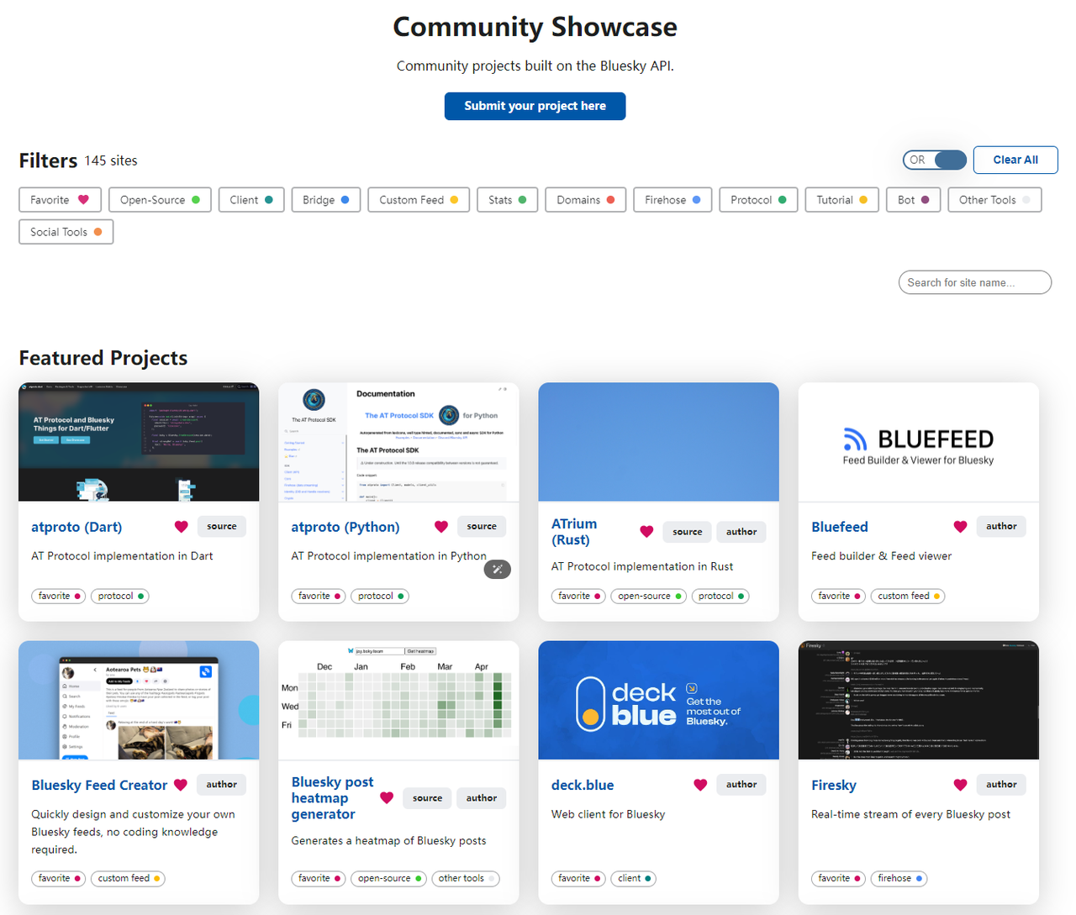Clear all filters with Clear All

(x=1015, y=160)
